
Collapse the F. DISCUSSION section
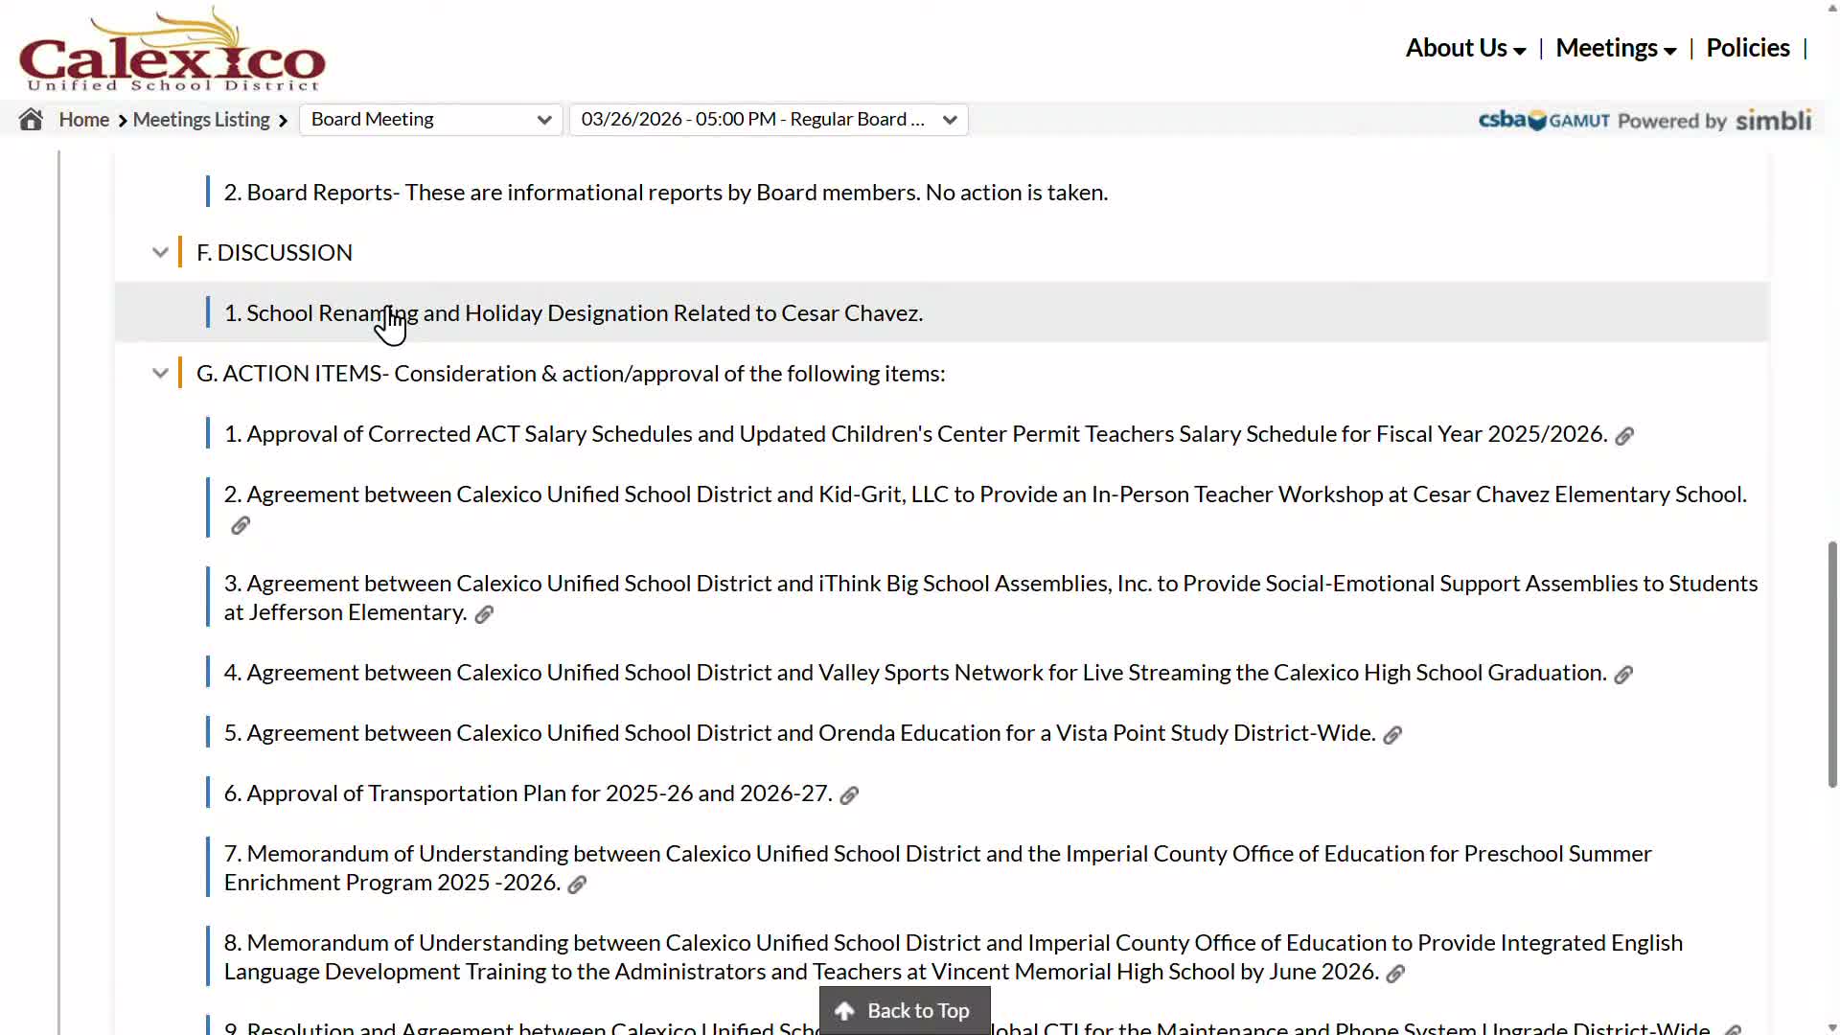coord(160,253)
